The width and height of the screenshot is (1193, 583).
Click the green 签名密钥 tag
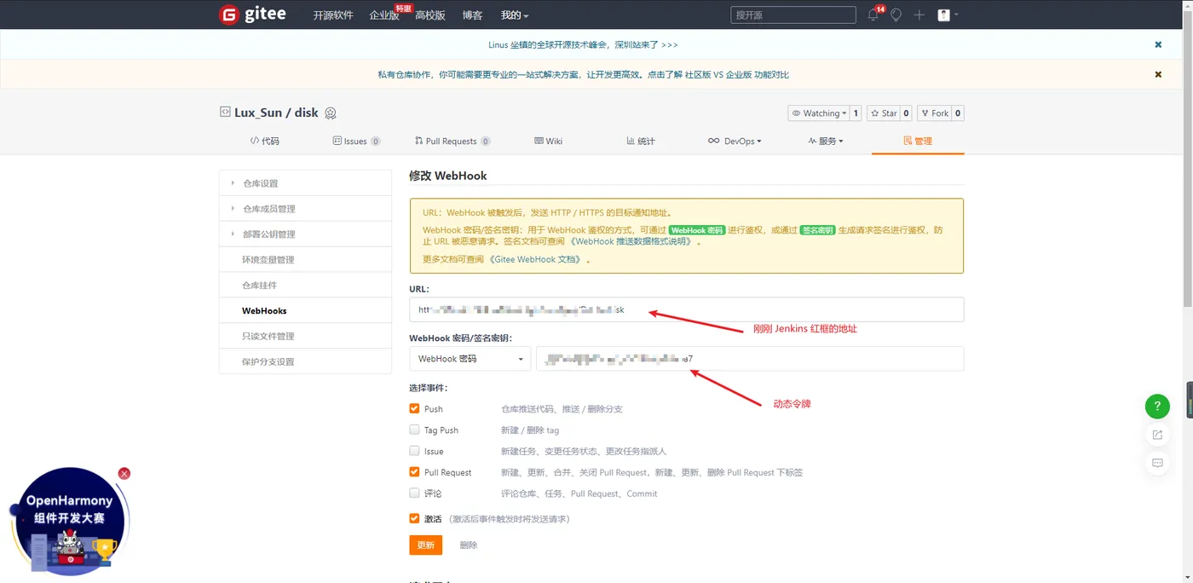point(817,230)
